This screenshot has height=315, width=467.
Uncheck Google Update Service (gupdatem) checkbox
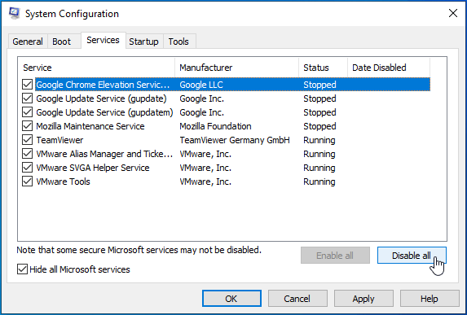point(28,112)
